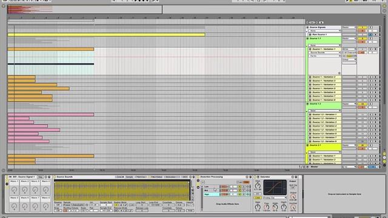Click Saturator Drive knob

coord(258,186)
